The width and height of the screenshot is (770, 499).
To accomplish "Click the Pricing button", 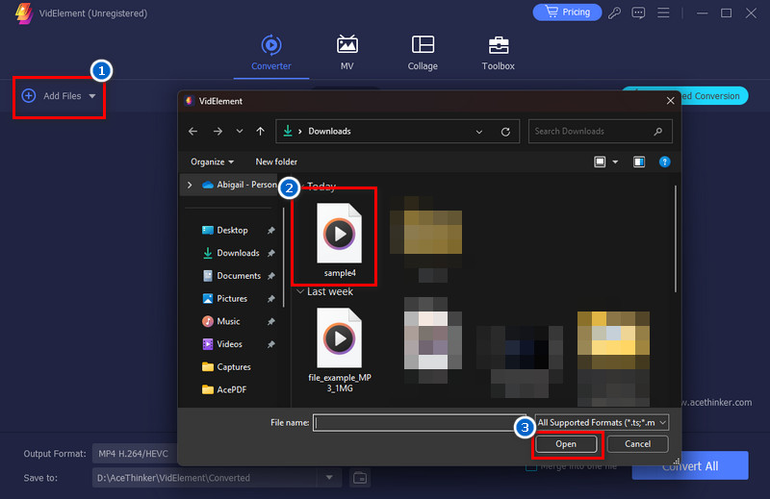I will pyautogui.click(x=567, y=12).
